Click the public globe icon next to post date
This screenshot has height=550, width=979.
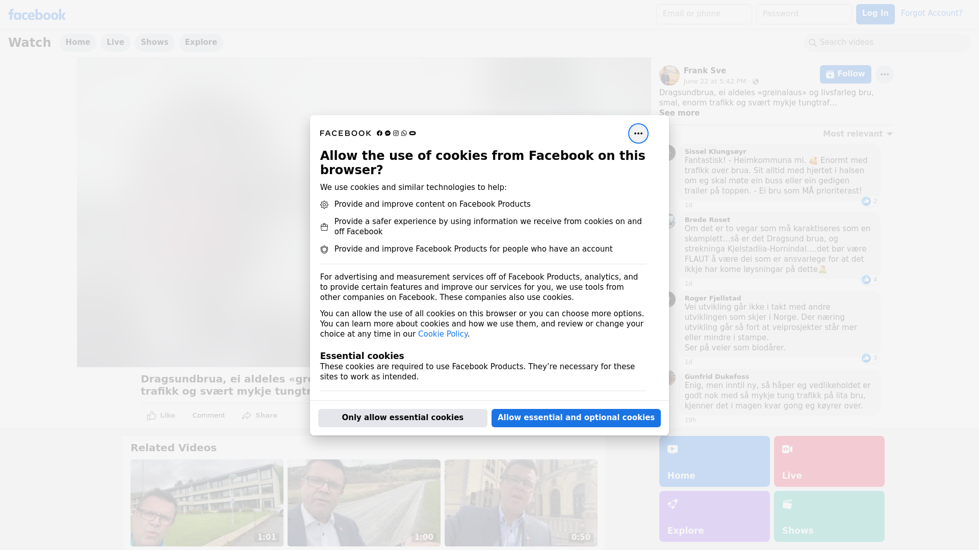coord(756,81)
